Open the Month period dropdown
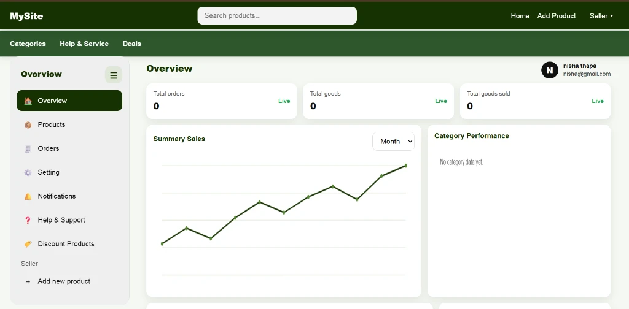Image resolution: width=629 pixels, height=309 pixels. pyautogui.click(x=393, y=141)
